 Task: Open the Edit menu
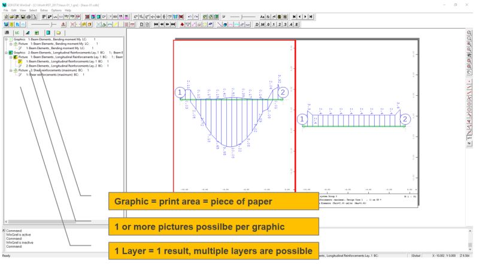click(14, 10)
